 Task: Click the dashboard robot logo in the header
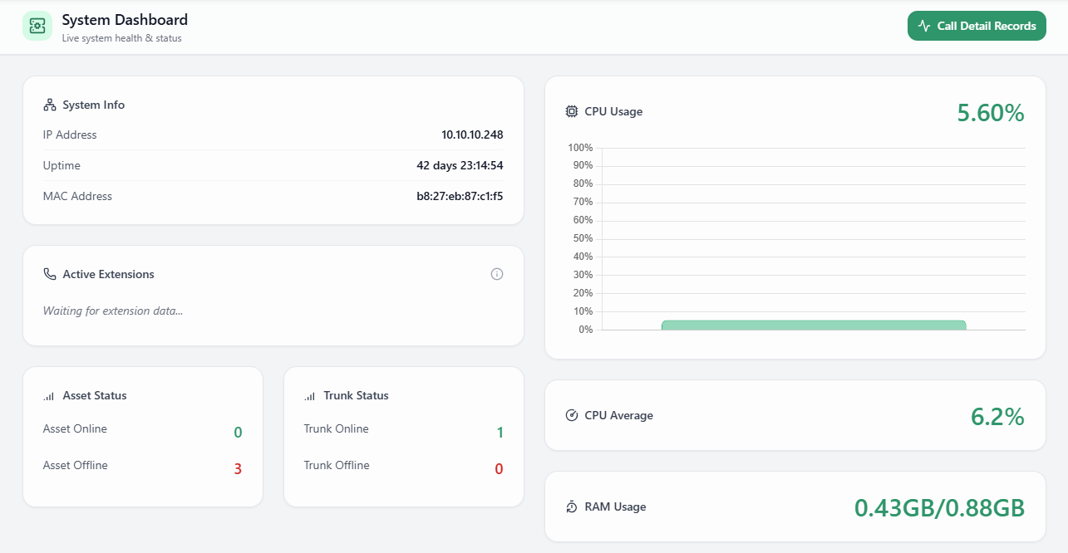pyautogui.click(x=37, y=26)
